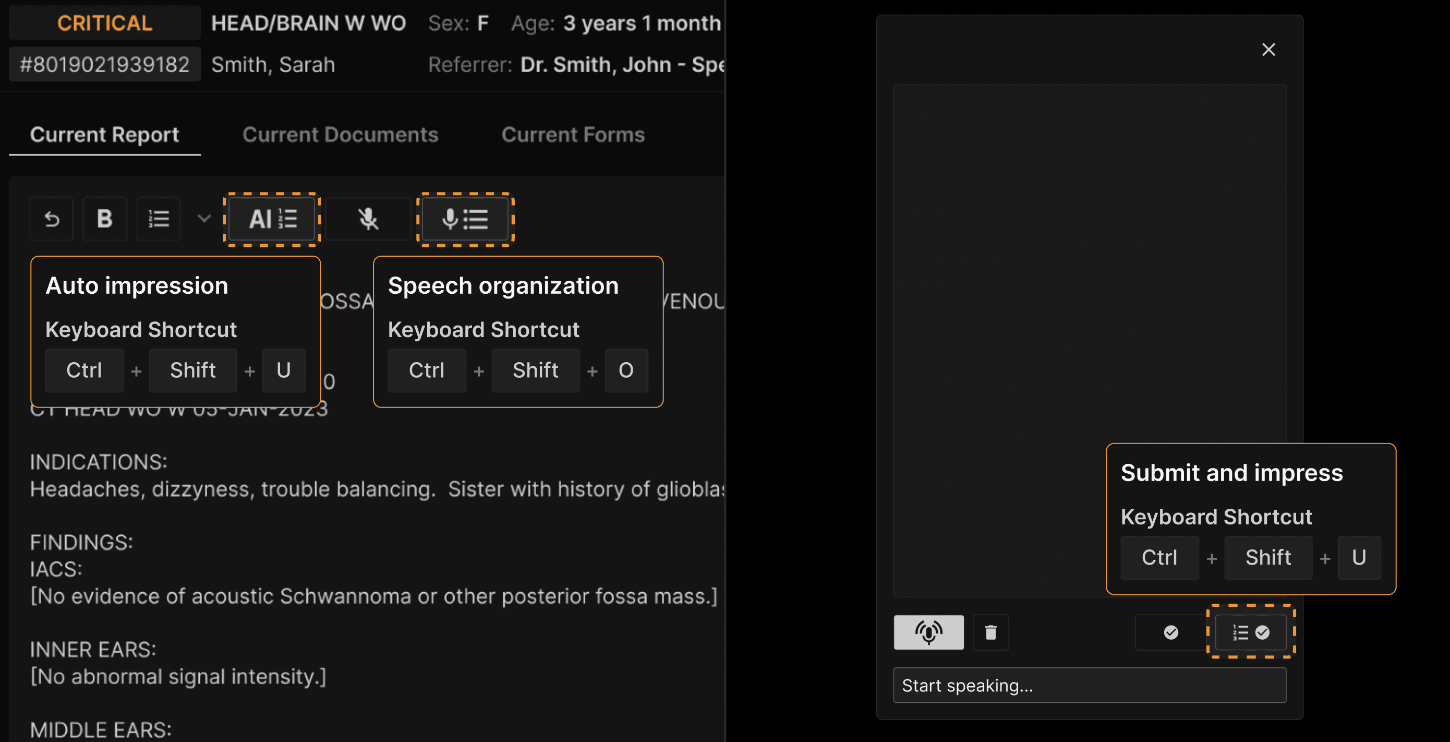Click the Start speaking input field
The width and height of the screenshot is (1450, 742).
click(x=1089, y=685)
